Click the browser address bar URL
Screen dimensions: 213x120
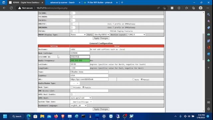point(52,8)
